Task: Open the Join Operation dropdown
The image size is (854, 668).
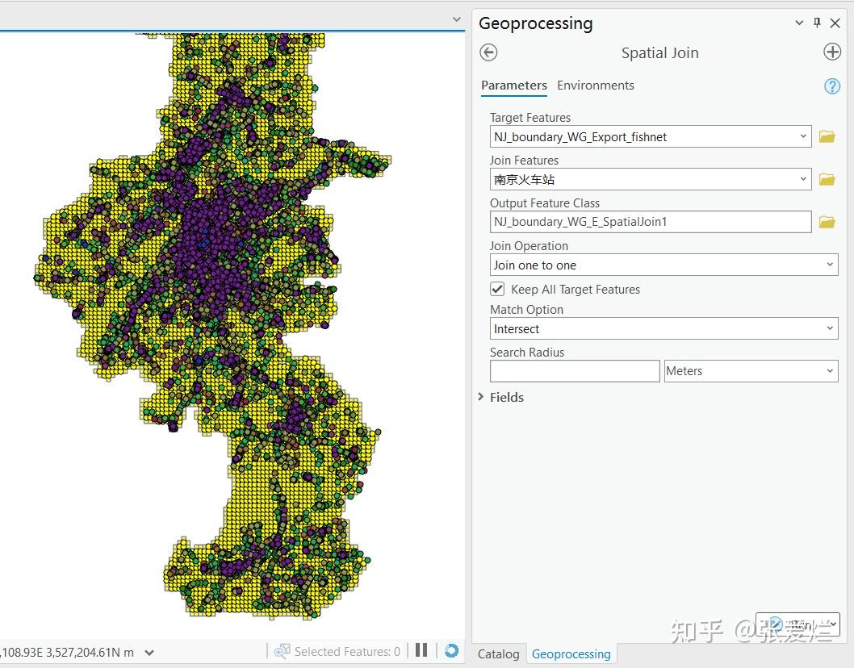Action: click(x=831, y=265)
